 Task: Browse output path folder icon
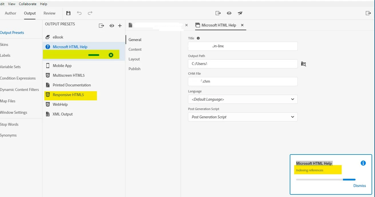tap(303, 64)
